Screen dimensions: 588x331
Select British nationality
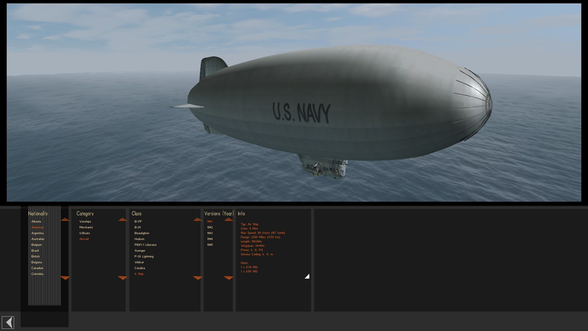(x=35, y=257)
